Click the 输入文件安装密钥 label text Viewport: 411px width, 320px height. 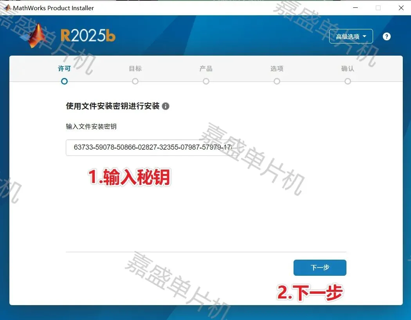click(91, 127)
